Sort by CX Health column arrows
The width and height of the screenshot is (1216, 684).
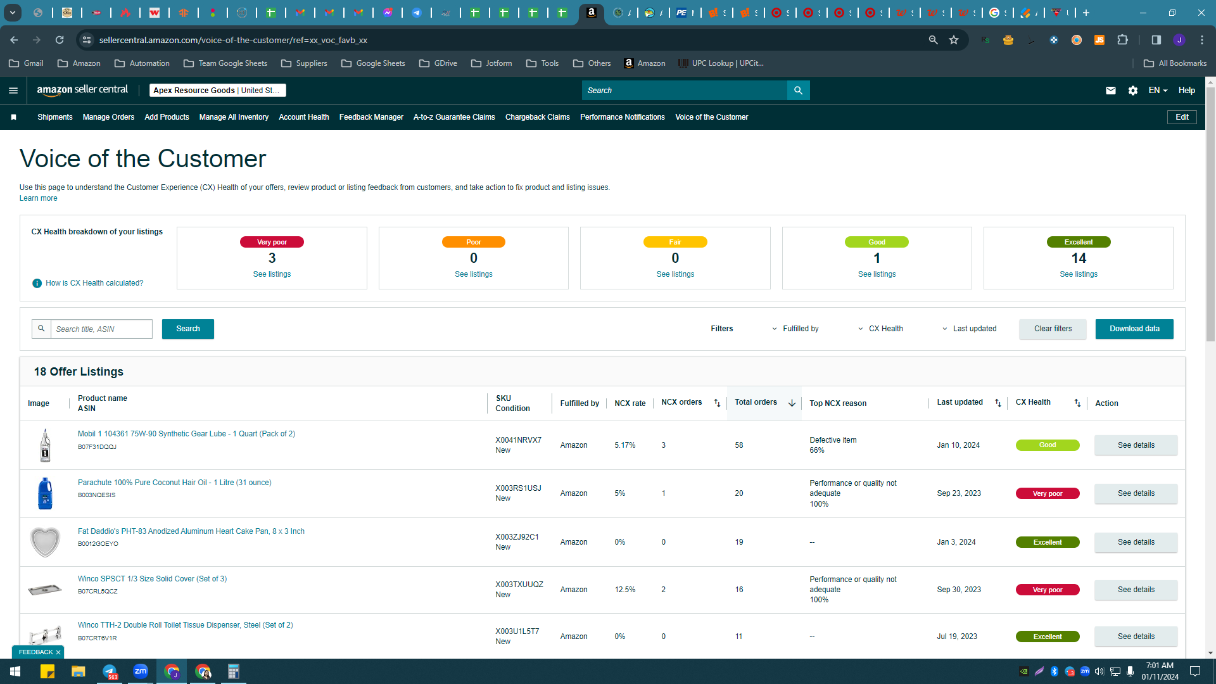(1077, 403)
